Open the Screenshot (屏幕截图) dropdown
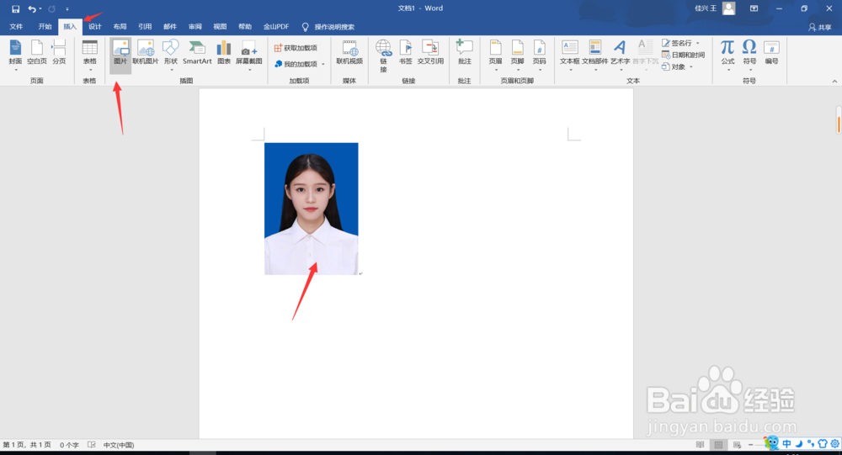842x455 pixels. [x=249, y=54]
